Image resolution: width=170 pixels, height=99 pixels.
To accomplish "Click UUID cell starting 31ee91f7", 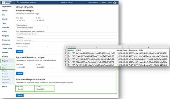I will 96,56.
